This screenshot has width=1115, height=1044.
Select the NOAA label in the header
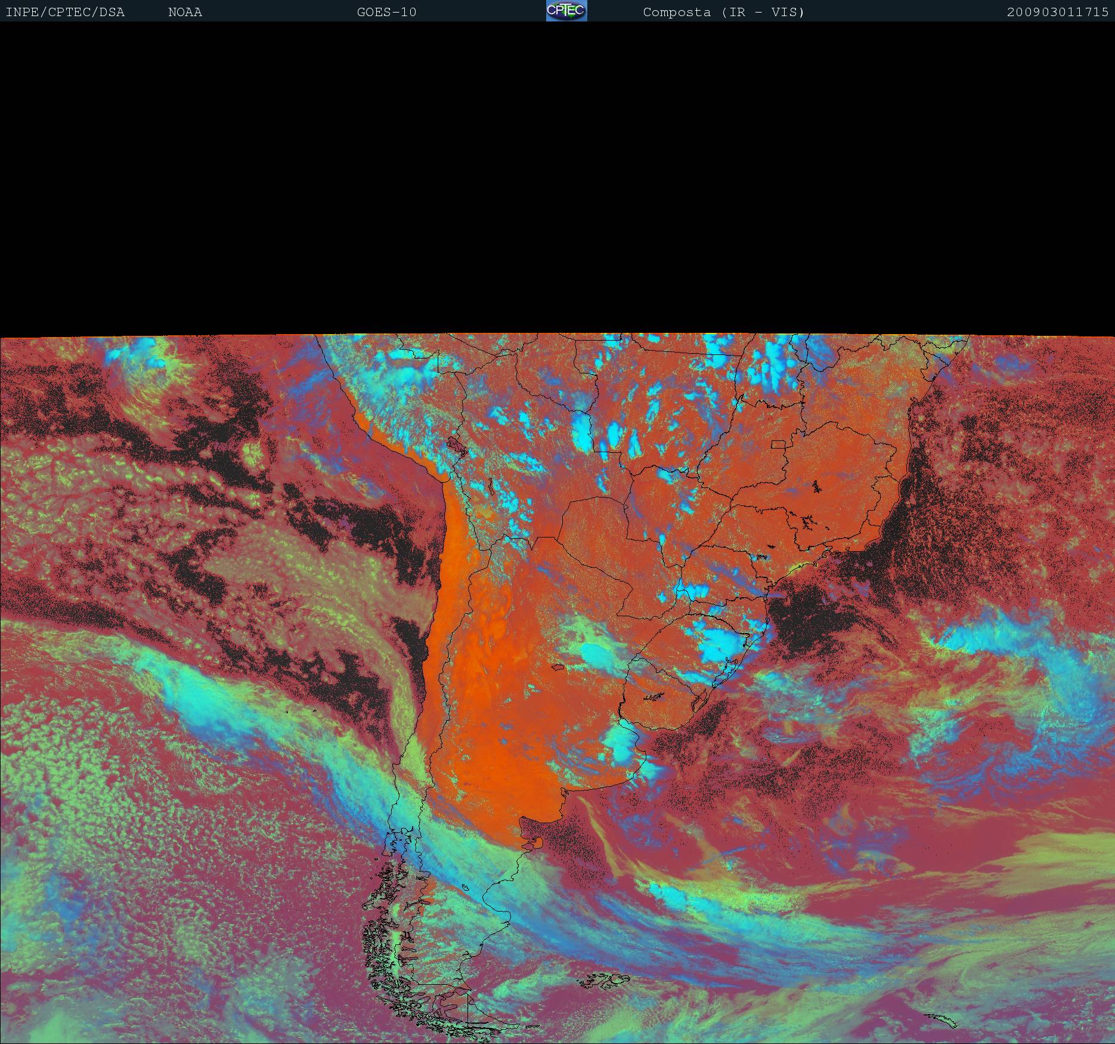[185, 12]
